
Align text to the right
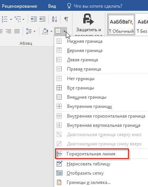click(8, 31)
